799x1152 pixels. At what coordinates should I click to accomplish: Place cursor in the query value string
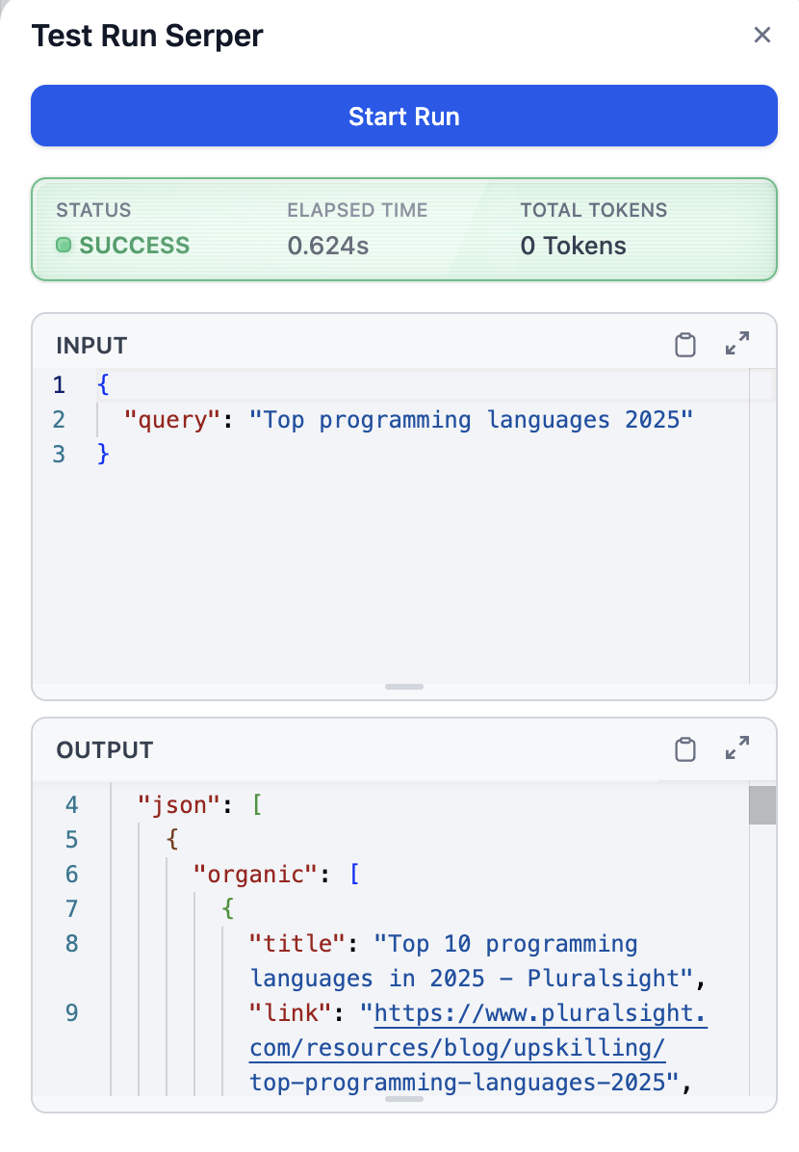470,420
